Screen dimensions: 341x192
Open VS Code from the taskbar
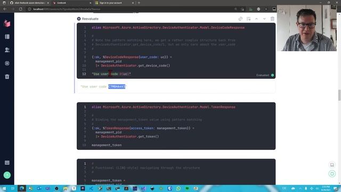[91, 188]
